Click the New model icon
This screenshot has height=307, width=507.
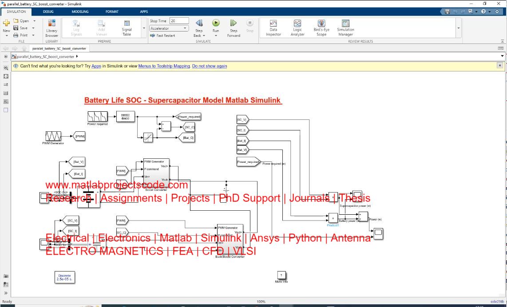[x=6, y=24]
